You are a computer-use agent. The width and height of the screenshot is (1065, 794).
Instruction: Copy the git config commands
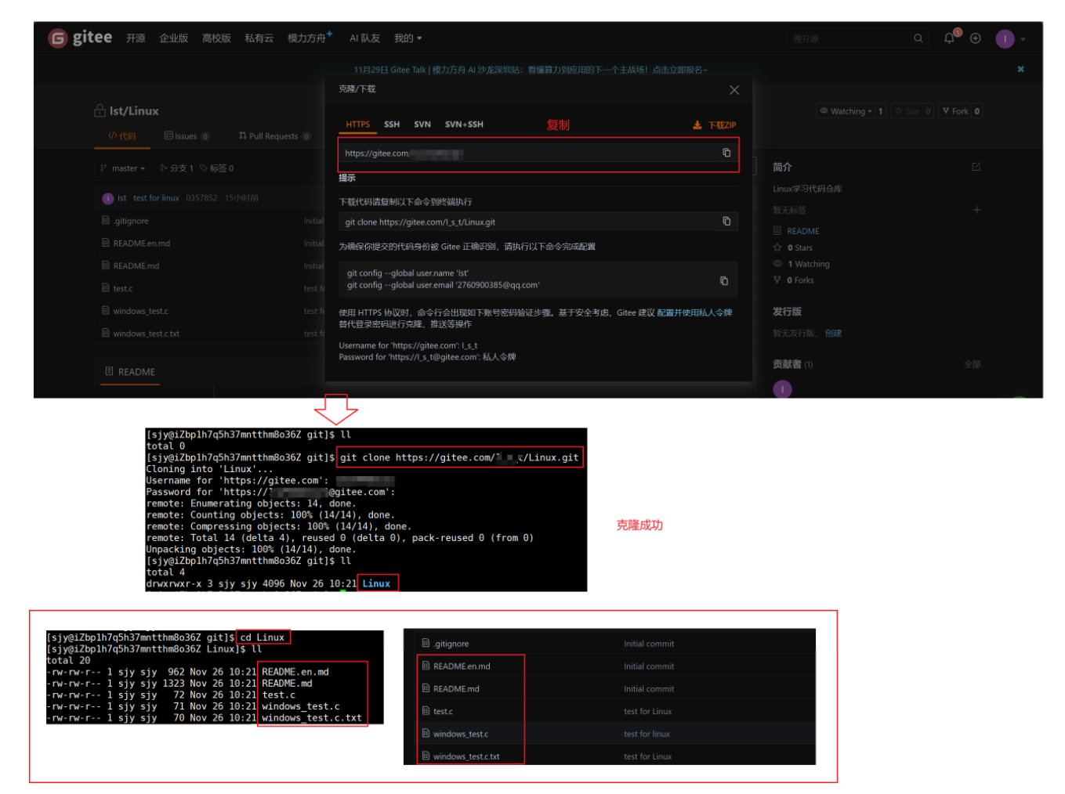(x=724, y=280)
